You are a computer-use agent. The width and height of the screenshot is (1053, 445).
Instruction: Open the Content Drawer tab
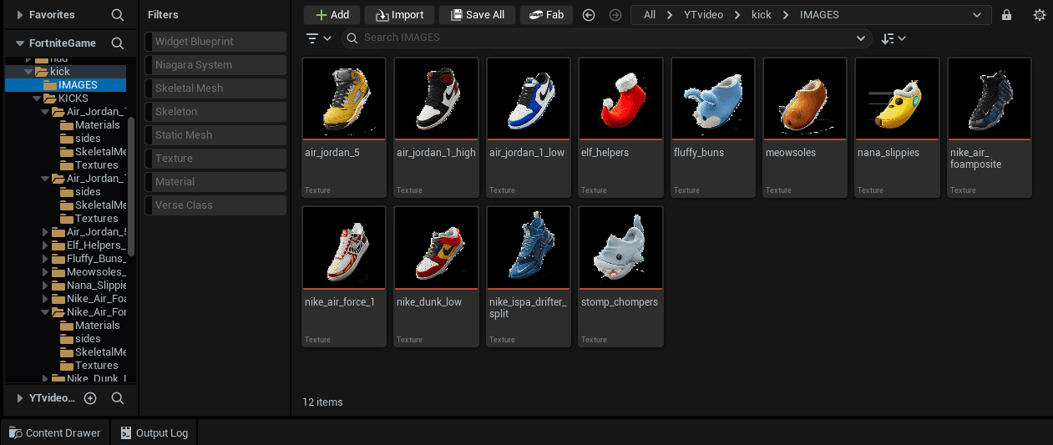pyautogui.click(x=55, y=432)
